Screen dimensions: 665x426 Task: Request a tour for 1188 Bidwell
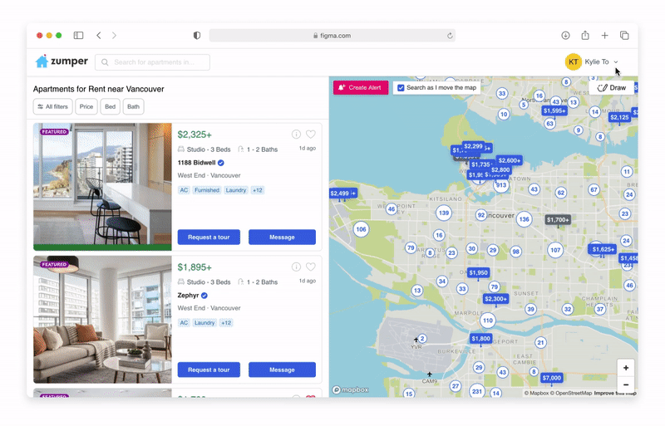click(209, 237)
